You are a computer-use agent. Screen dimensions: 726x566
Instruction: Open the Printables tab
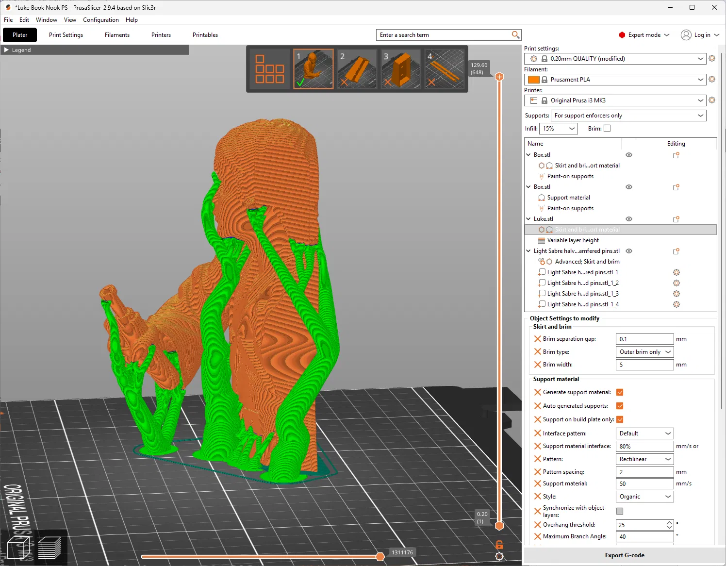click(x=205, y=35)
